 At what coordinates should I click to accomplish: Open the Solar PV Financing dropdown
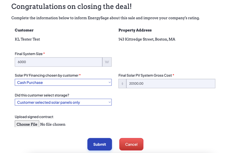[63, 82]
